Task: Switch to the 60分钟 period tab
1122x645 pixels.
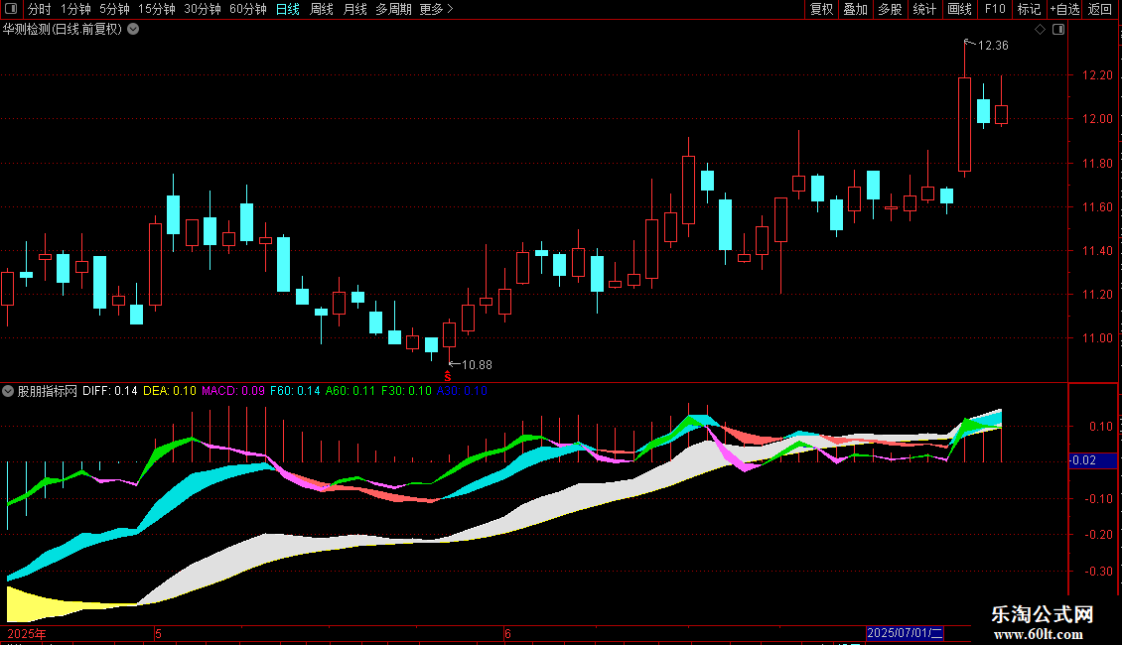Action: 248,9
